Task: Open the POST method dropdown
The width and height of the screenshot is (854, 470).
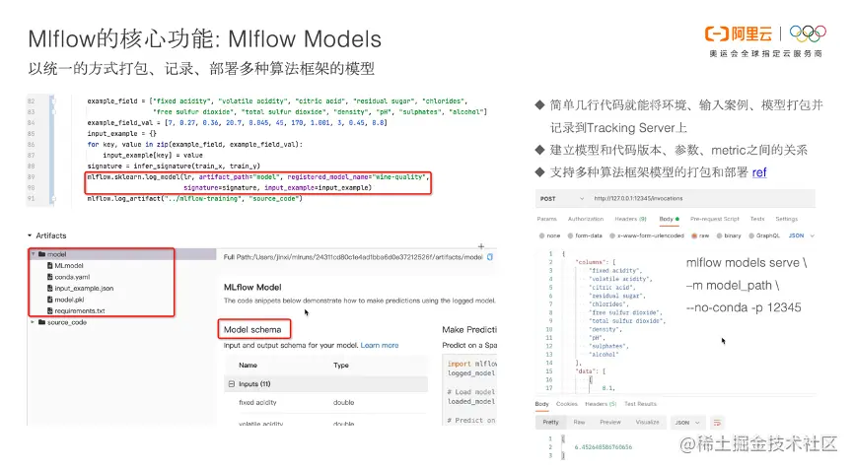Action: point(561,199)
